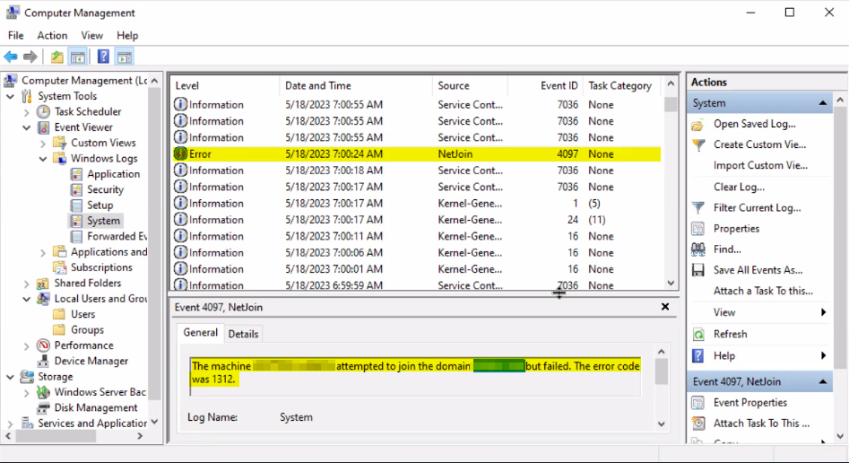Toggle Show/Hide Console Tree toolbar icon
849x463 pixels.
77,57
